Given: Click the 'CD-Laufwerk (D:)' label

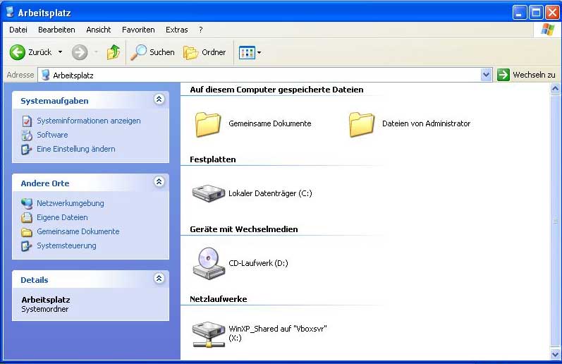Looking at the screenshot, I should click(258, 263).
